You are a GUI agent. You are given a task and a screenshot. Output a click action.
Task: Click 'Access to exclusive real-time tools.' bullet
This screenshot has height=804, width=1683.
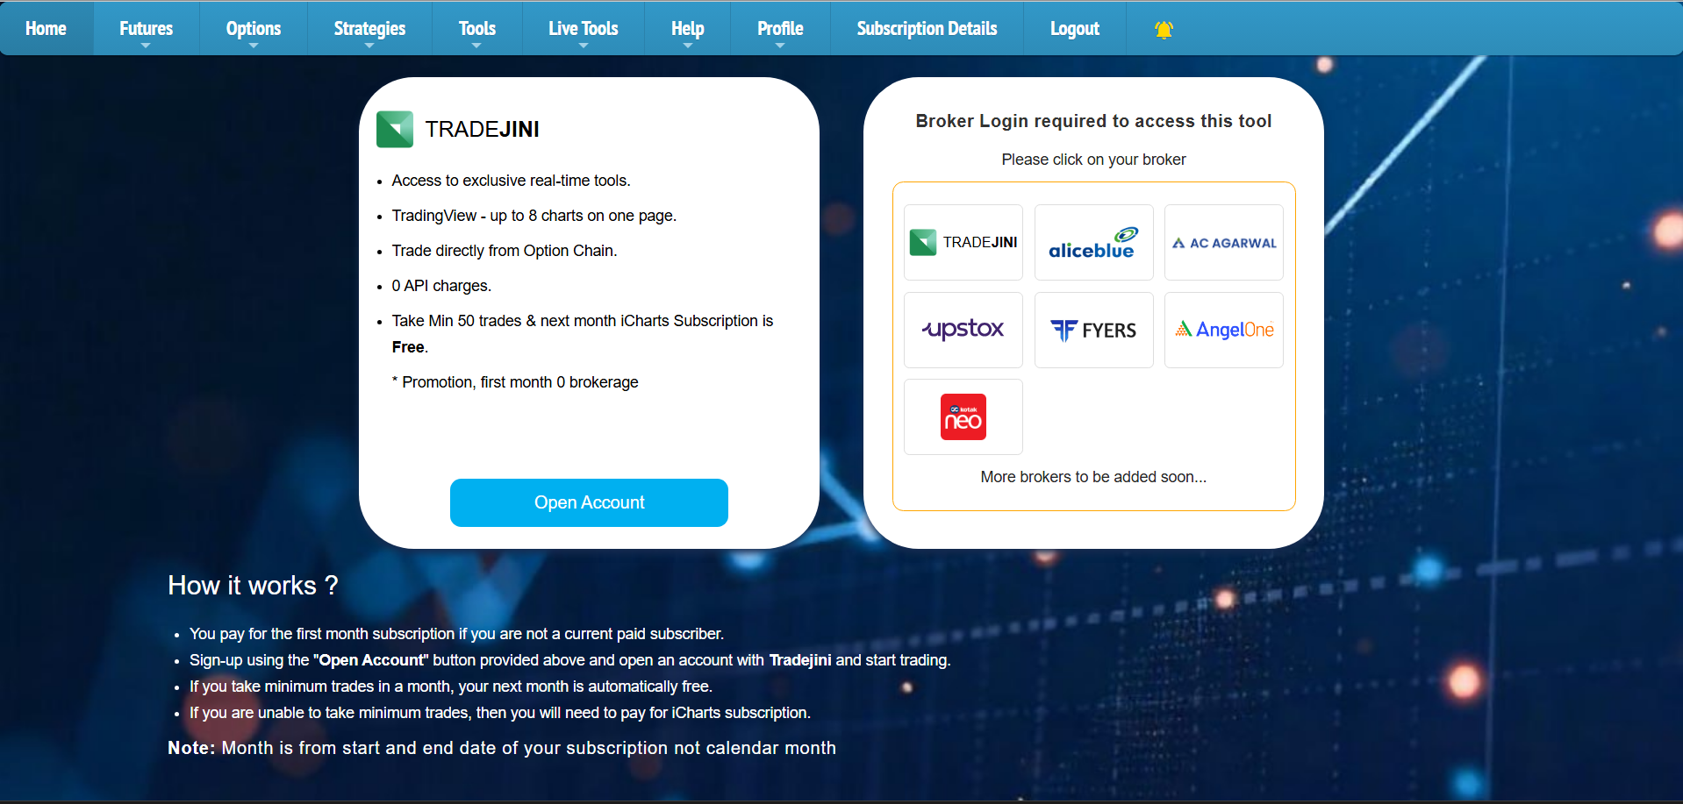(511, 181)
